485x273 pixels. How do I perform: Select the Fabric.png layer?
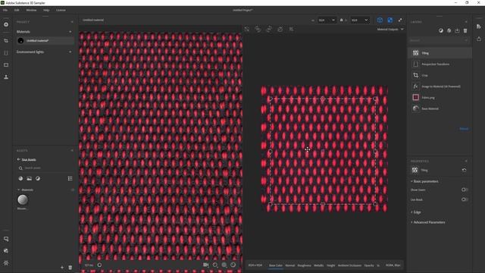click(x=440, y=98)
